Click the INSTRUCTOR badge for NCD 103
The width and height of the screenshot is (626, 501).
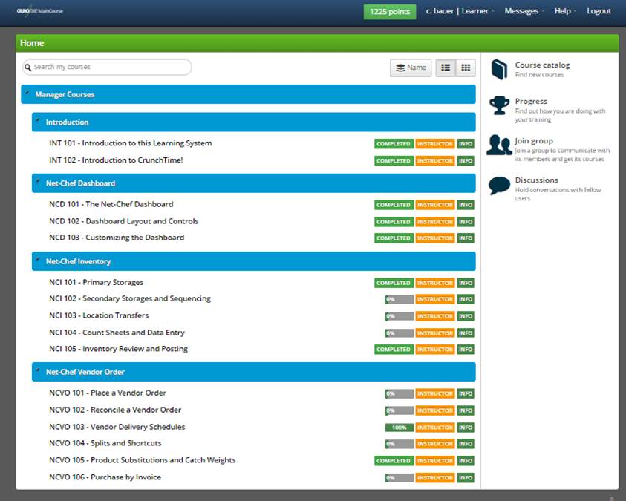pyautogui.click(x=434, y=238)
